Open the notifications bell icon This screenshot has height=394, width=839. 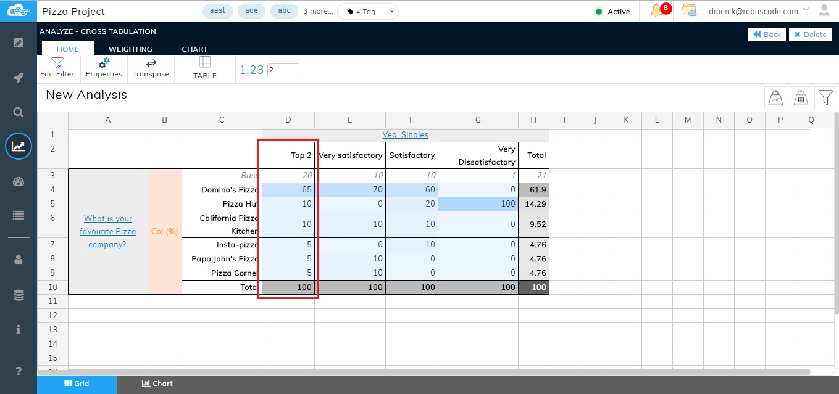click(657, 10)
